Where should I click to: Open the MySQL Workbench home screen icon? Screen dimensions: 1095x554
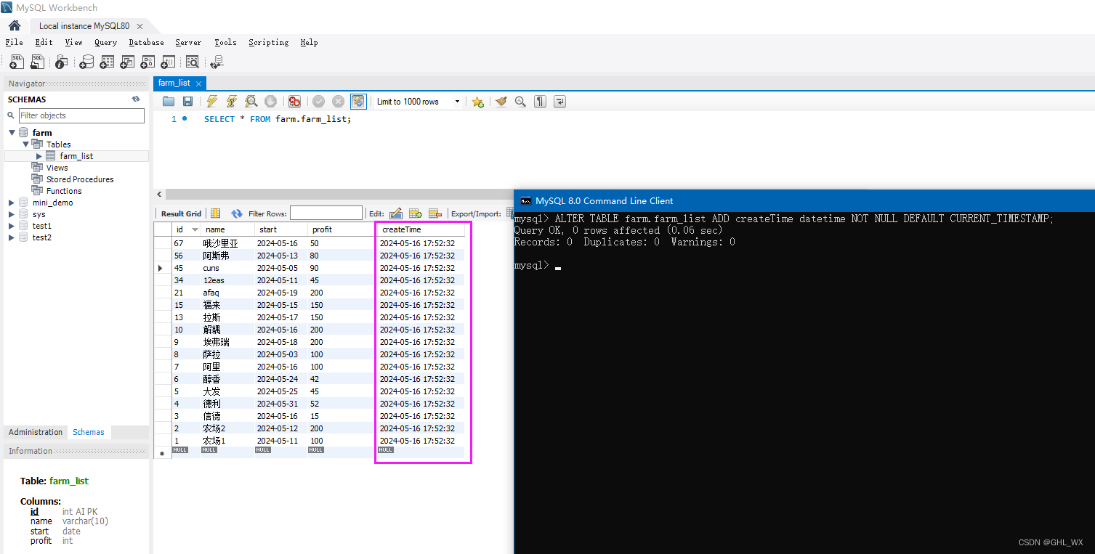click(14, 25)
